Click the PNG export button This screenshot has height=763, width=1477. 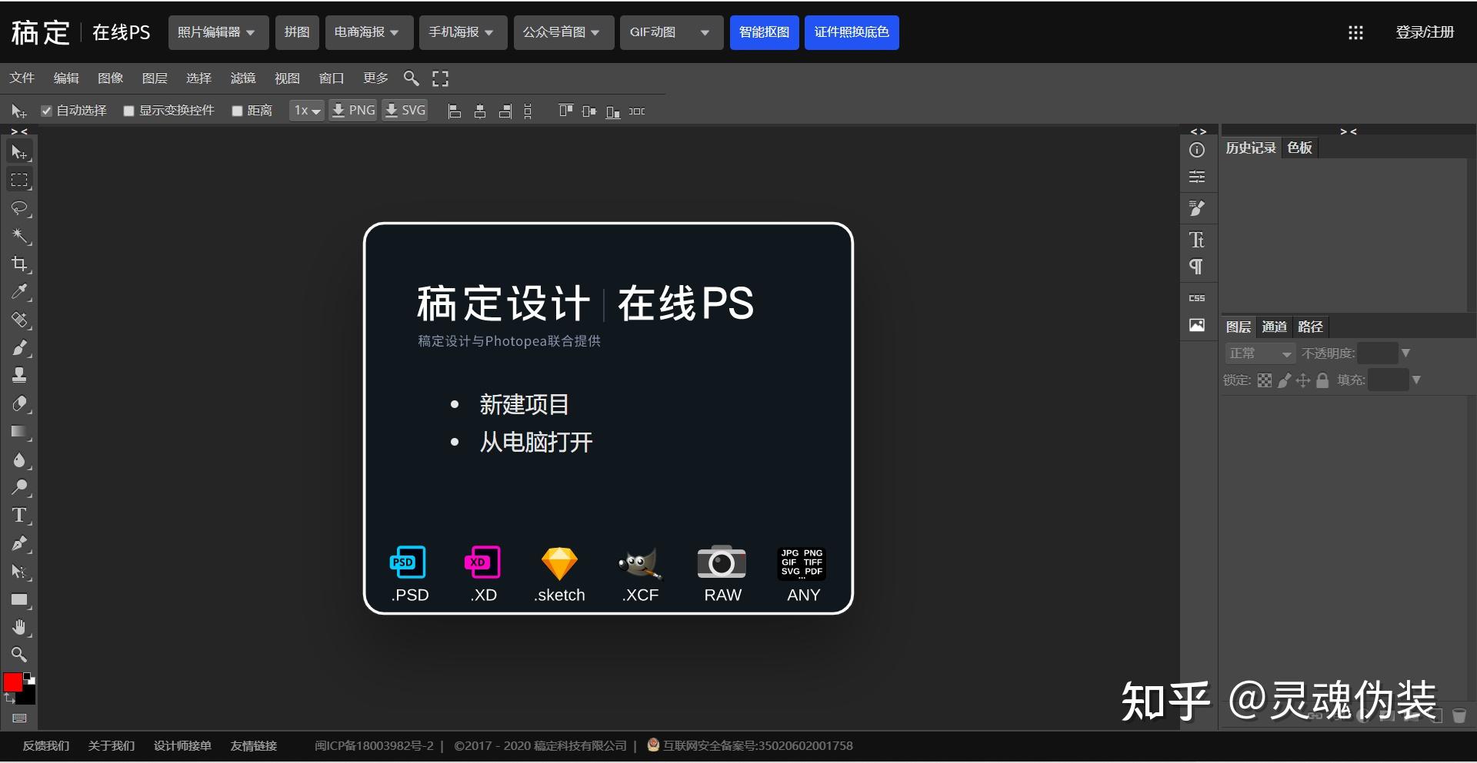353,111
